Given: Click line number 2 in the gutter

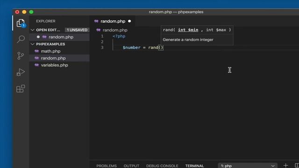Looking at the screenshot, I should tap(102, 42).
